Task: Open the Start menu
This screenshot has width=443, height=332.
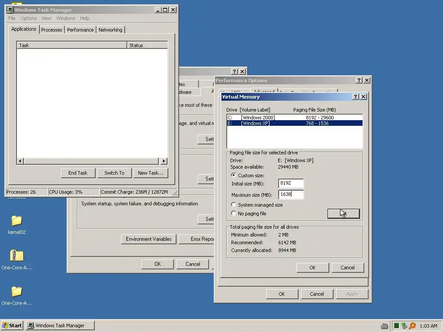Action: [12, 326]
